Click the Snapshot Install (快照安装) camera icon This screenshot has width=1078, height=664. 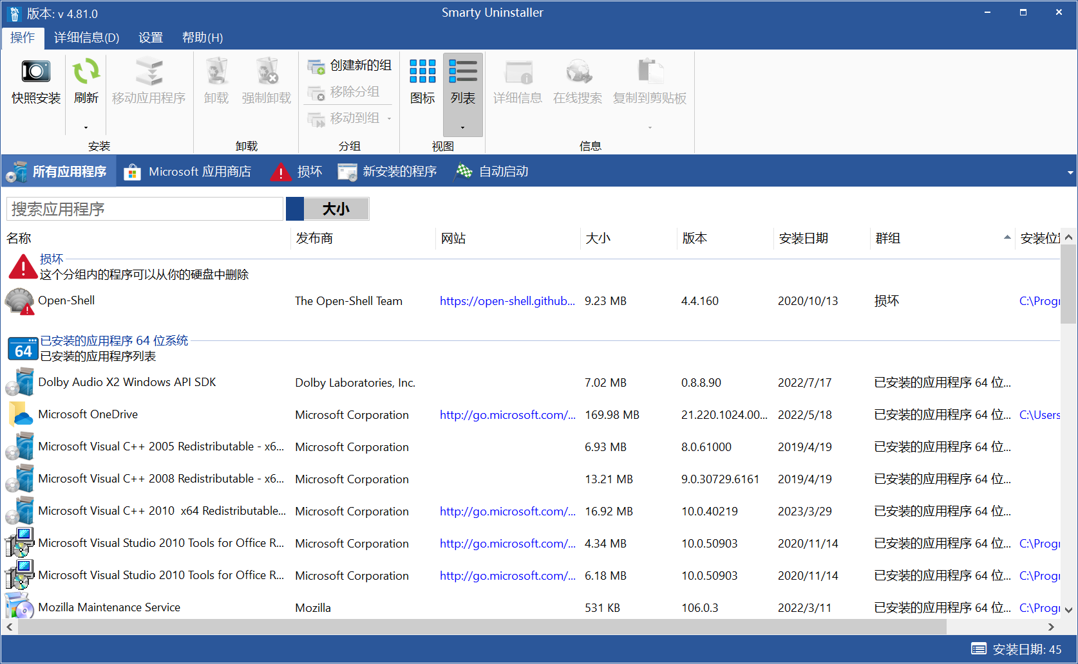pyautogui.click(x=36, y=71)
